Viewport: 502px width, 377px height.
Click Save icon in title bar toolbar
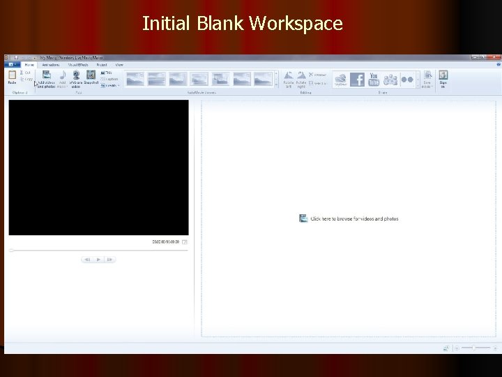coord(16,57)
